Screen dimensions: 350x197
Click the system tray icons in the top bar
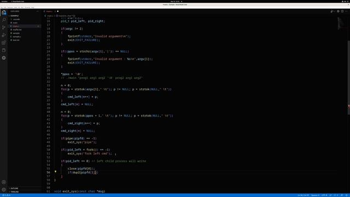[x=345, y=1]
